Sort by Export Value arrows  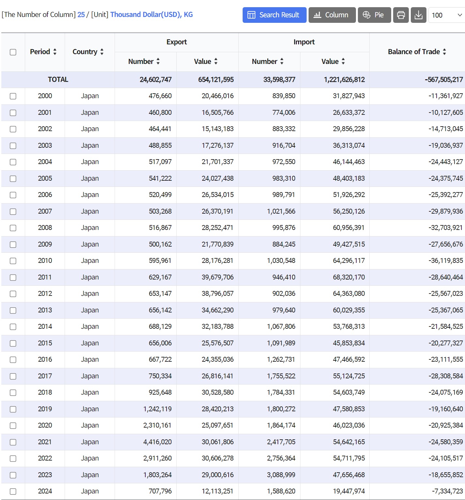click(216, 61)
